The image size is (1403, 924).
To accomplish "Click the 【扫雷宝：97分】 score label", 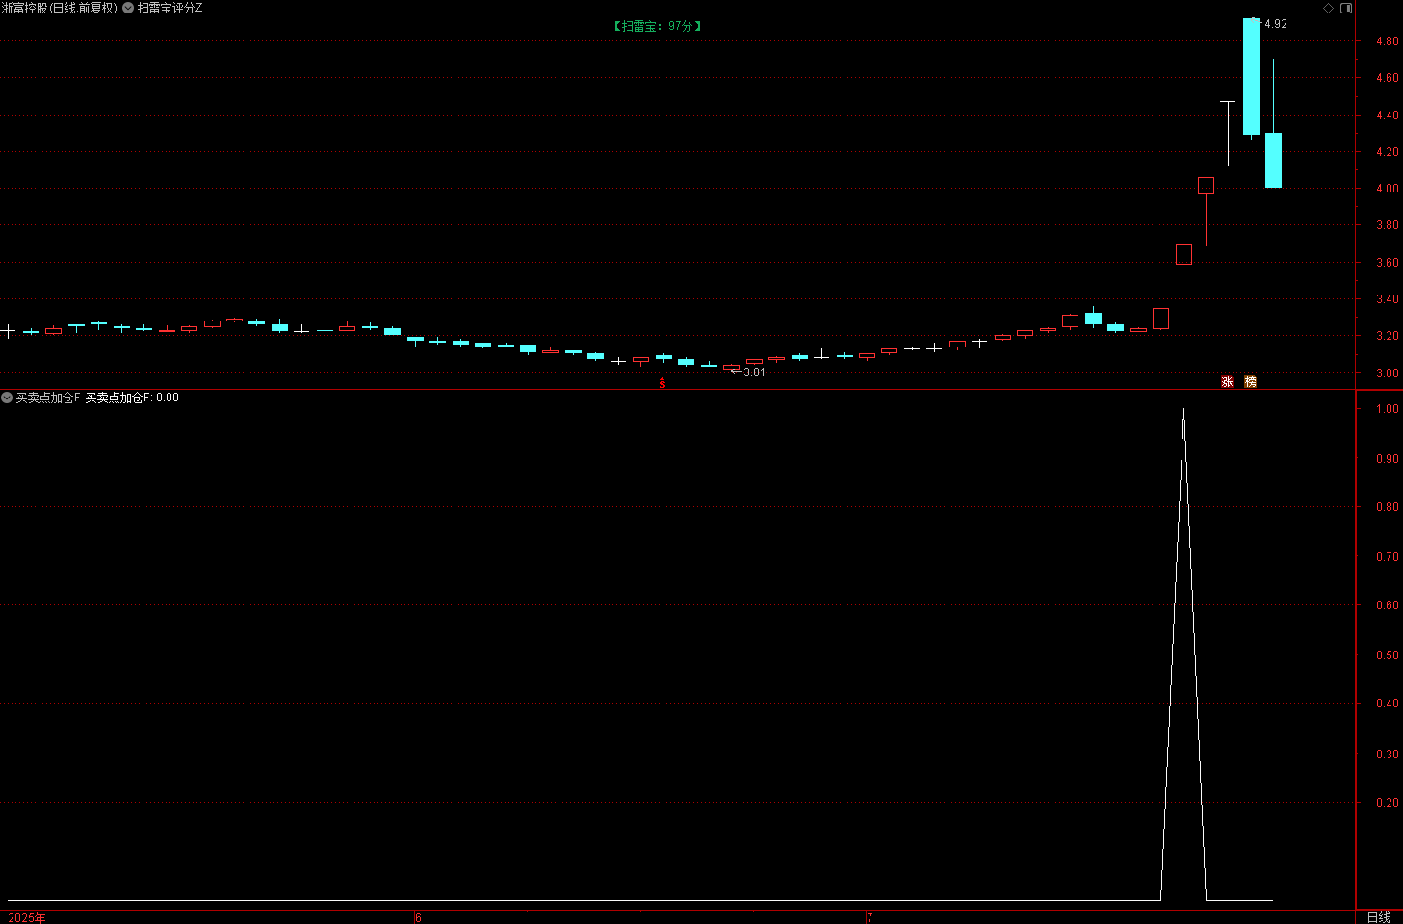I will (x=658, y=26).
